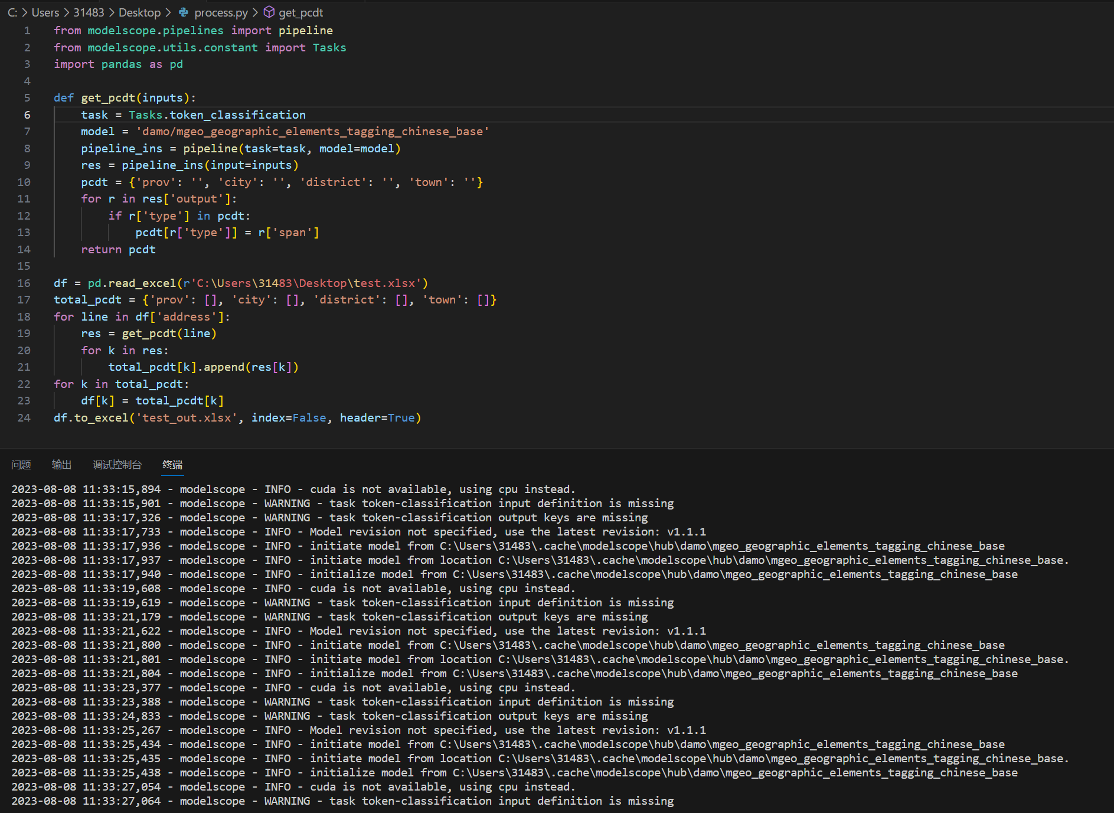The height and width of the screenshot is (813, 1114).
Task: Click 'total_pcdt[k].append(res[k])' on line 21
Action: click(204, 367)
